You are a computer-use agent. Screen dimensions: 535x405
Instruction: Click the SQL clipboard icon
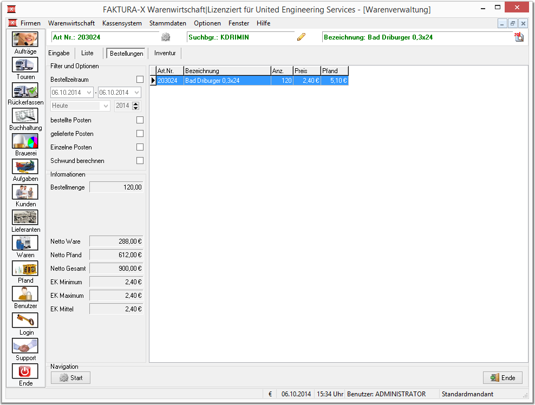click(x=519, y=37)
